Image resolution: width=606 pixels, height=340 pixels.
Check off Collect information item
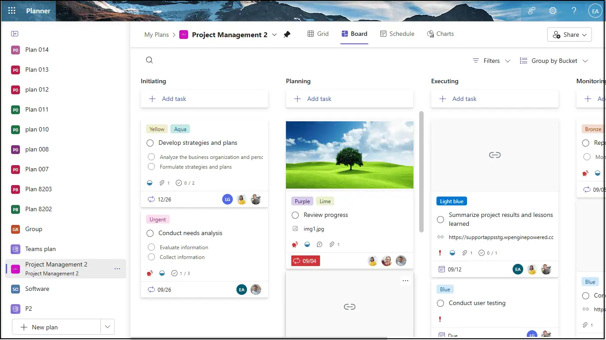pos(151,257)
